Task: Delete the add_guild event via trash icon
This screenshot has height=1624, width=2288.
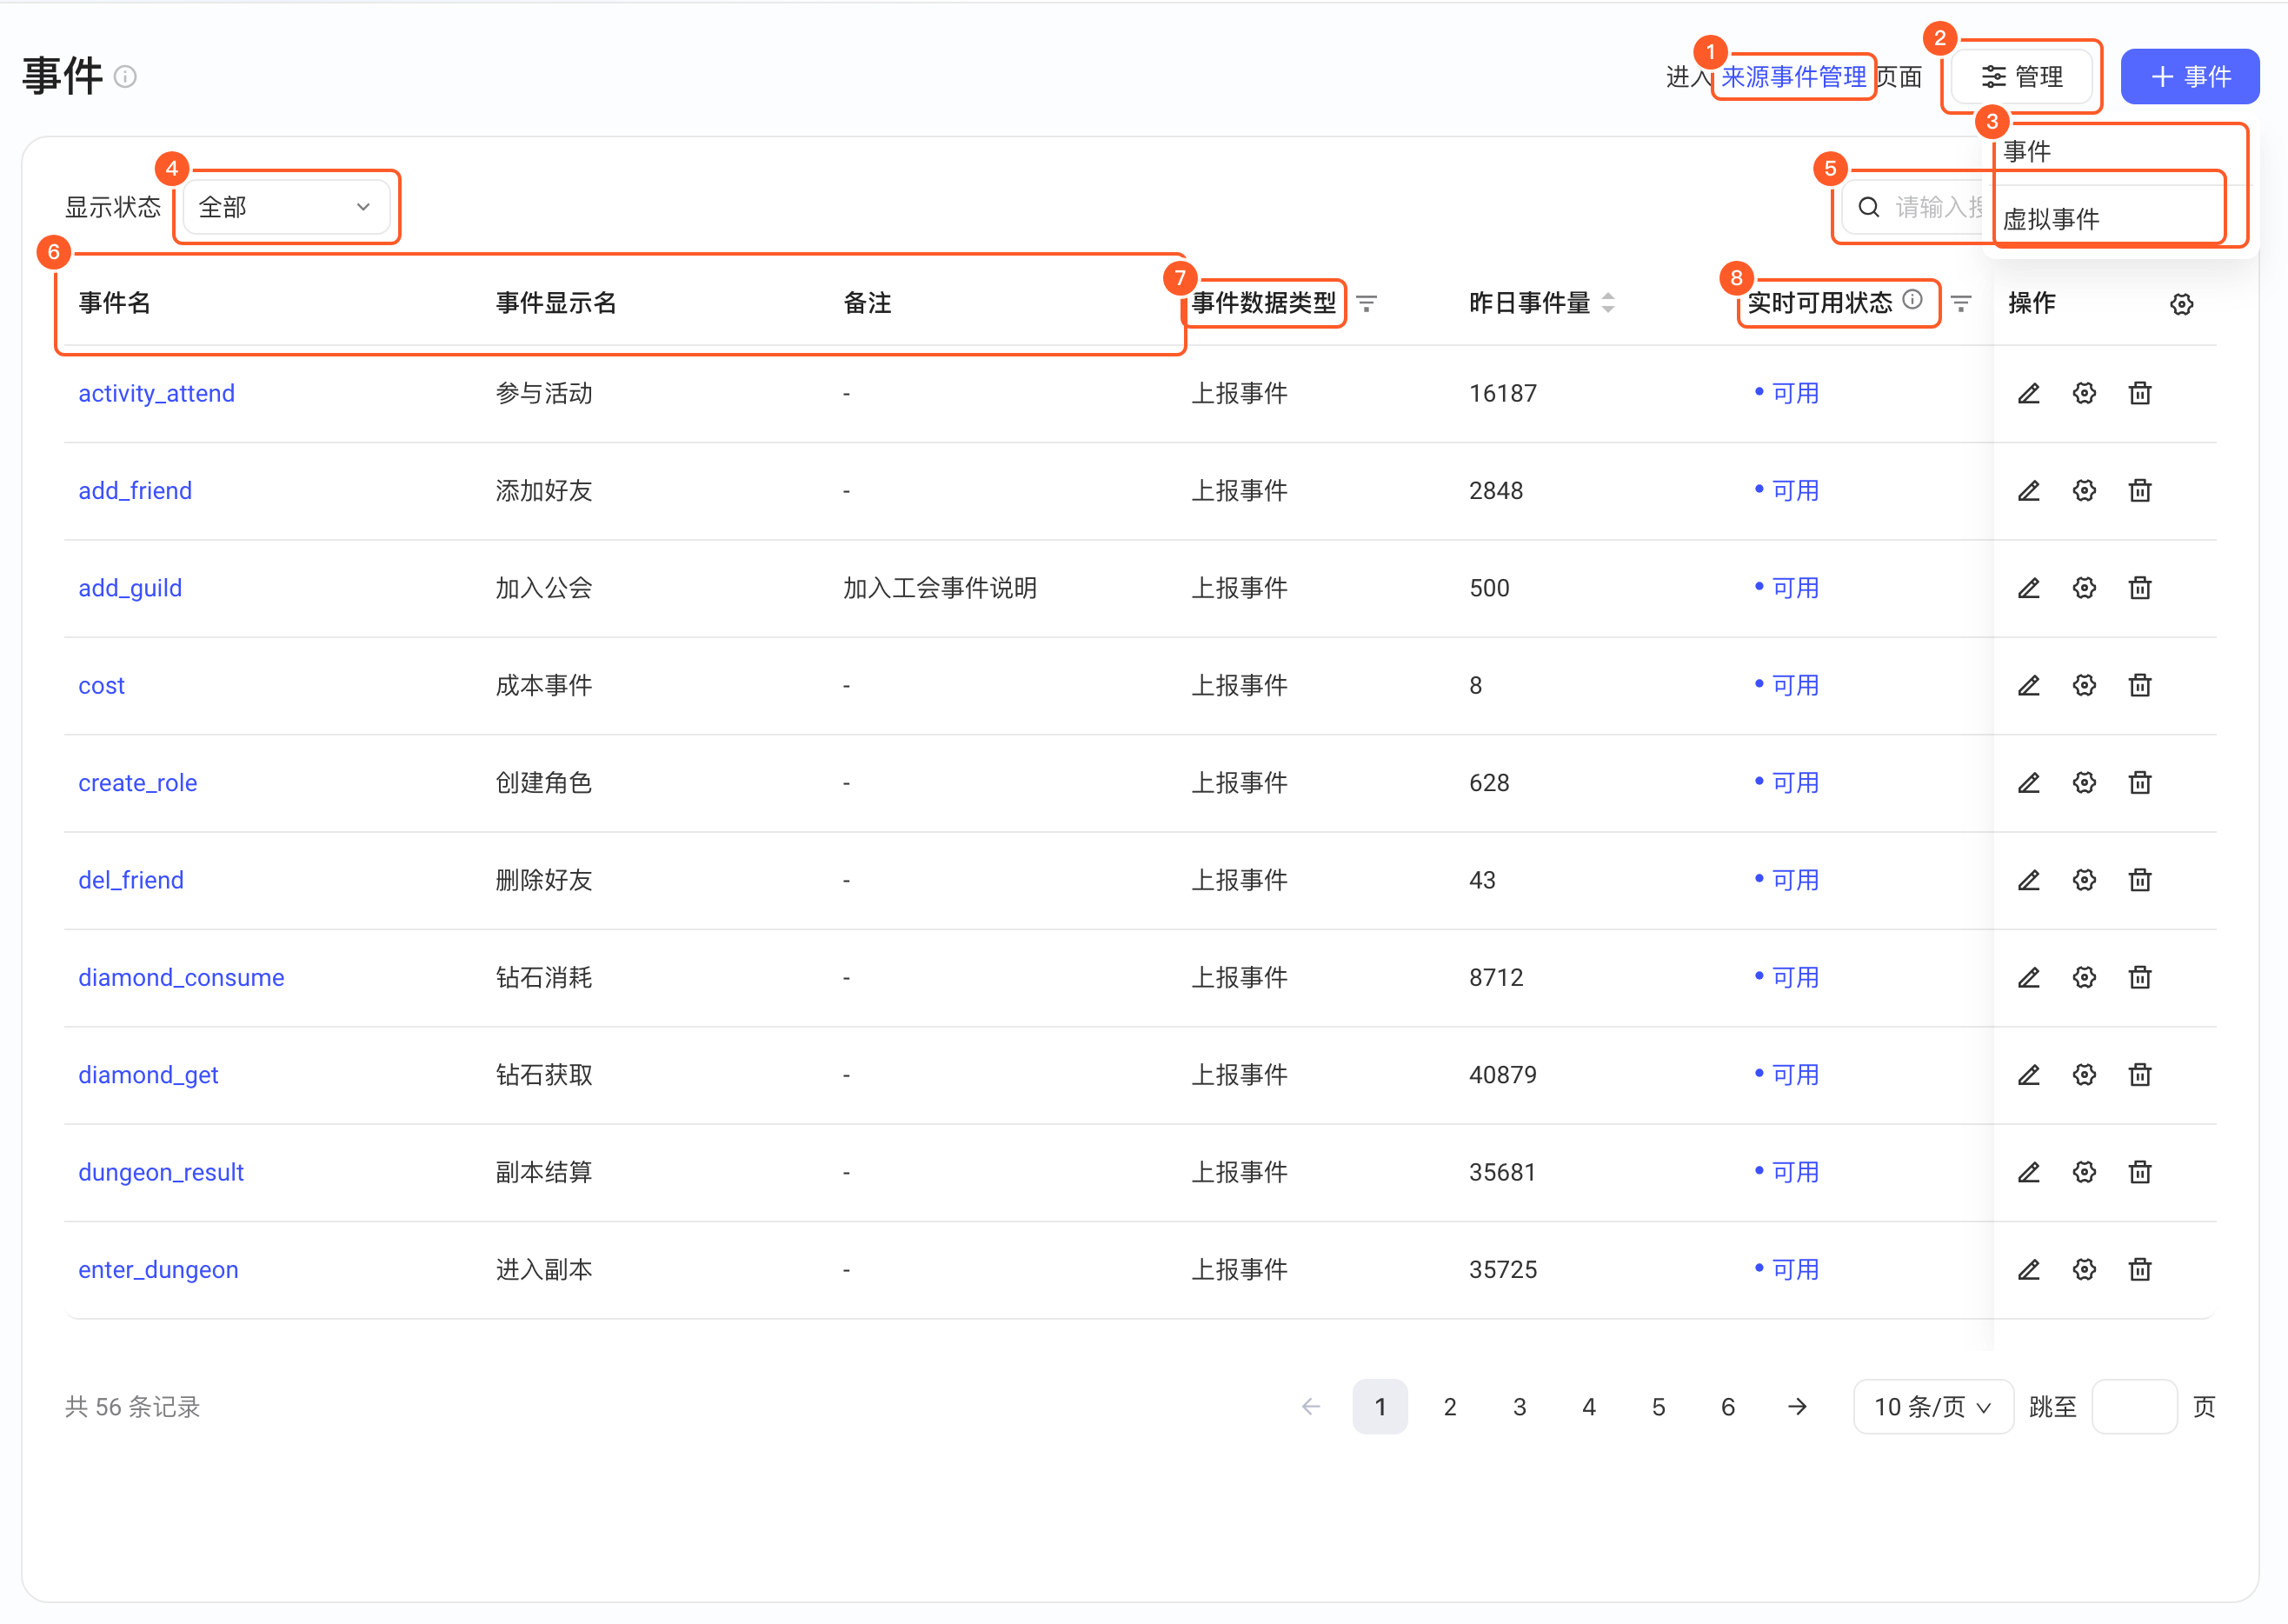Action: [x=2140, y=587]
